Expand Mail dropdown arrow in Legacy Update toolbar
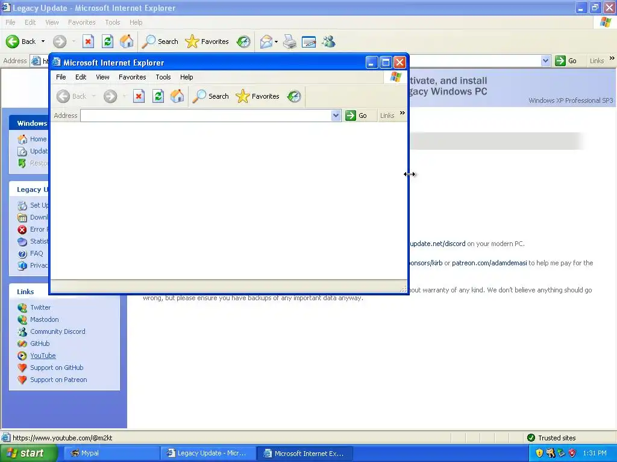 coord(276,42)
